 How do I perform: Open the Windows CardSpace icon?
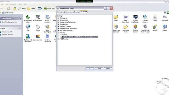47,38
